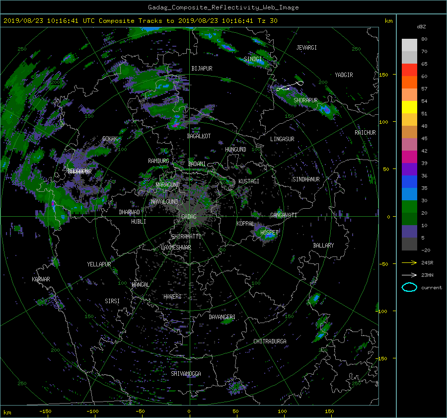Click the JEVARGI city label

tap(306, 48)
